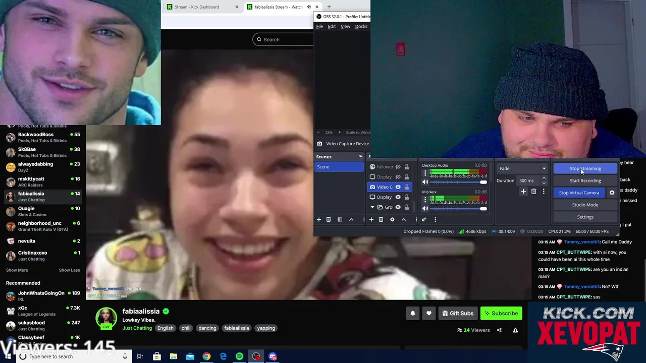
Task: Open Microsoft Edge from the taskbar
Action: click(x=223, y=356)
